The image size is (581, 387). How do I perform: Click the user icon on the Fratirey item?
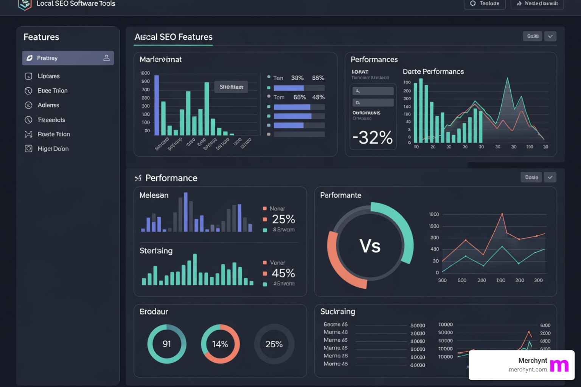tap(106, 58)
